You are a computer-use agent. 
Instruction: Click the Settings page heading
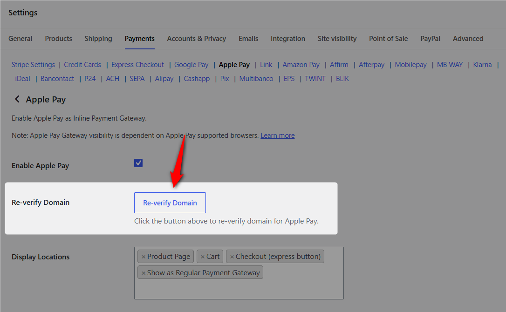pos(23,13)
